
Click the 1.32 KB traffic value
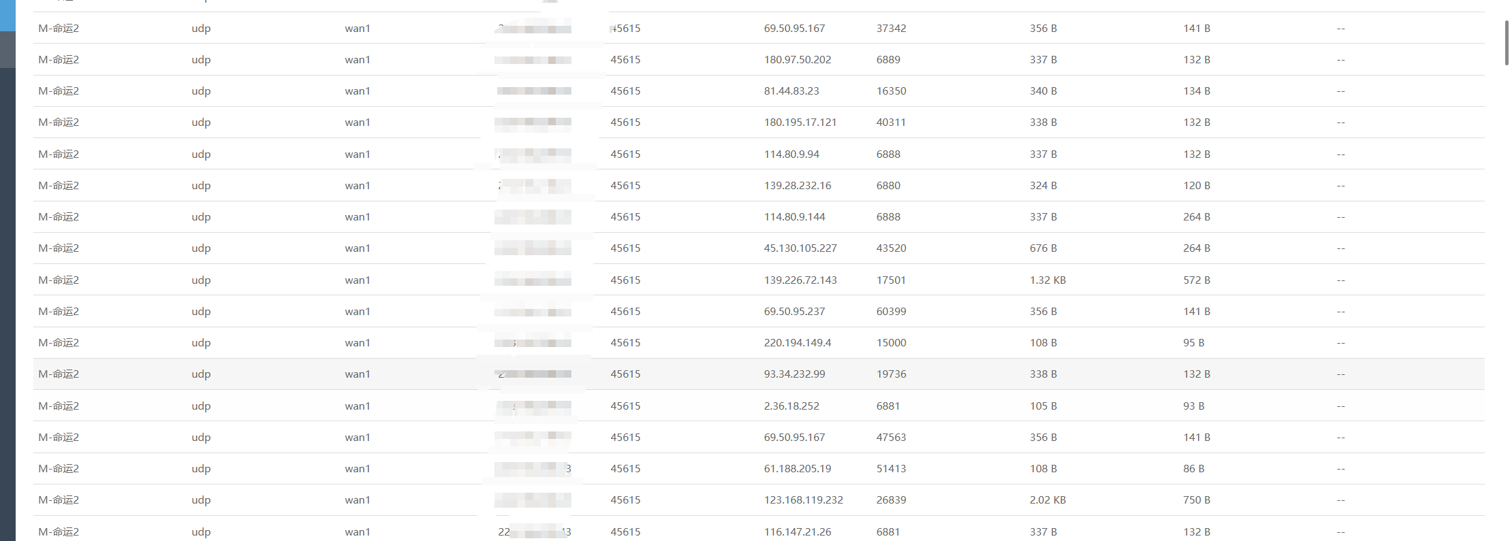1048,280
